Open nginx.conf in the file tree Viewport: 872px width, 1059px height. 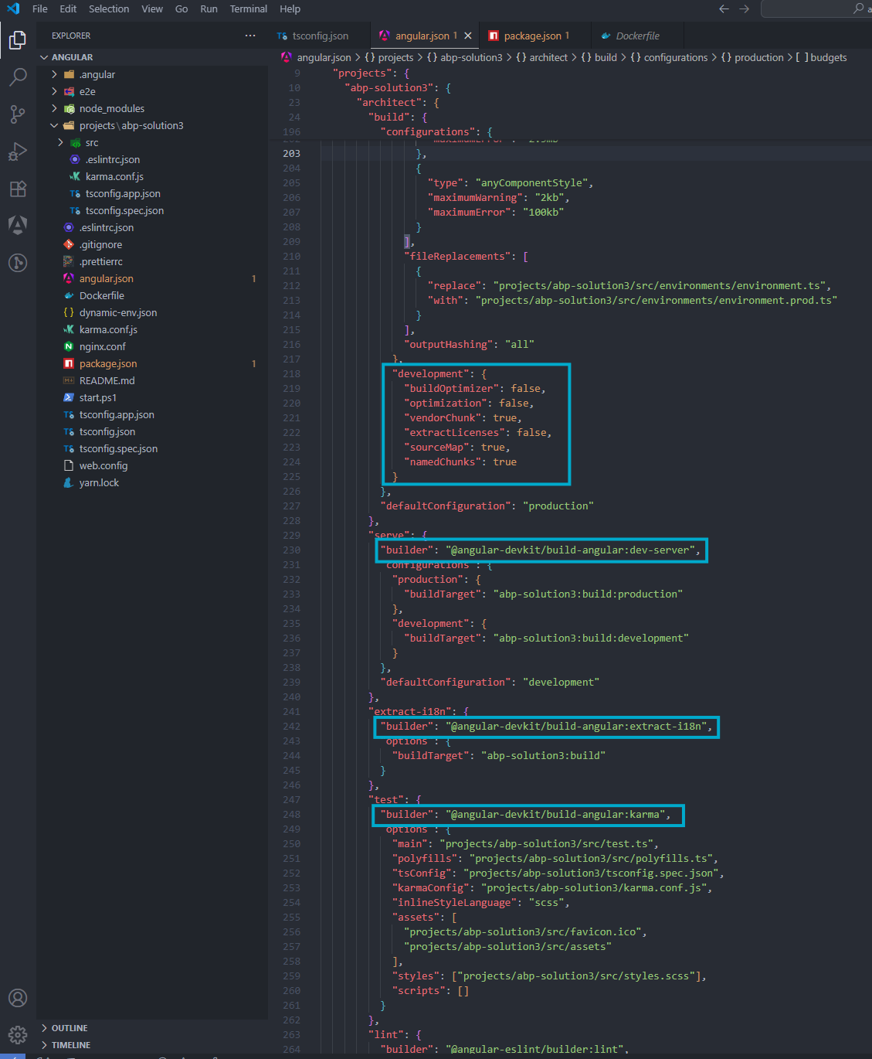tap(102, 347)
